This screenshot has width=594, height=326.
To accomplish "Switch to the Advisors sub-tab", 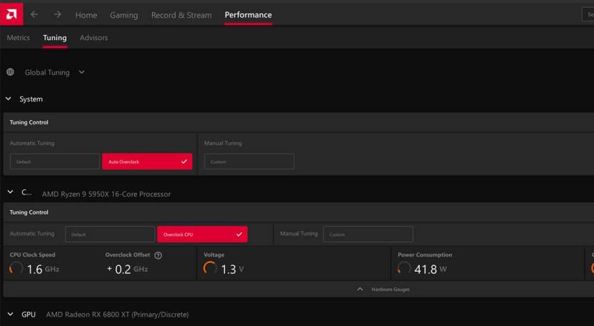I will tap(94, 38).
